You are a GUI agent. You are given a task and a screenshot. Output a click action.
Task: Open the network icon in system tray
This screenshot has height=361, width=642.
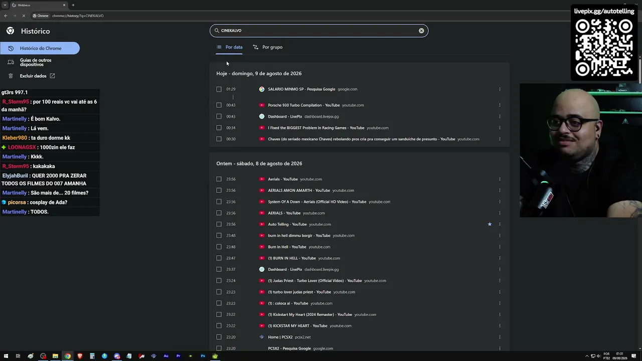coord(593,356)
